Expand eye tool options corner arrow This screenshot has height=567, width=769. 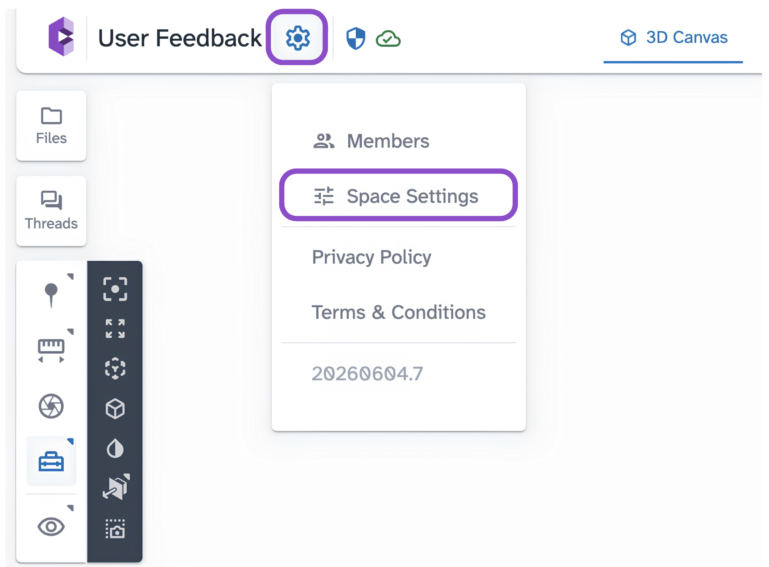70,508
